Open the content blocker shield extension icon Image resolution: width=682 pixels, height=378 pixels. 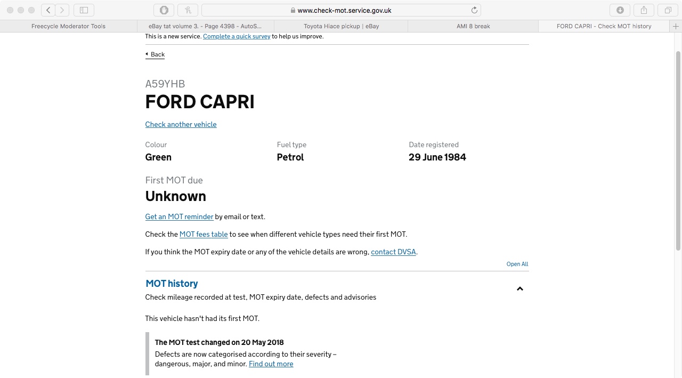[164, 10]
